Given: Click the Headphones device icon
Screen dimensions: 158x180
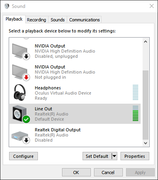Looking at the screenshot, I should point(20,93).
